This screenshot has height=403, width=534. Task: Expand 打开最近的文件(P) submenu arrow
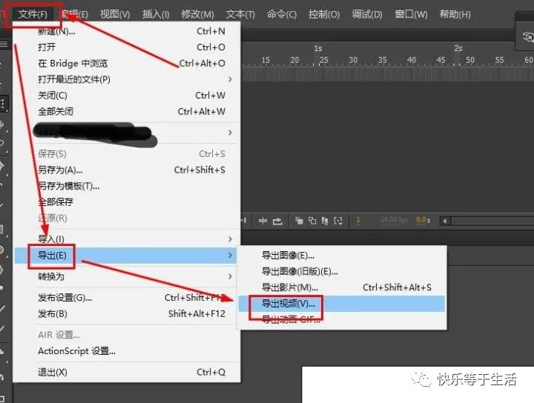(230, 79)
